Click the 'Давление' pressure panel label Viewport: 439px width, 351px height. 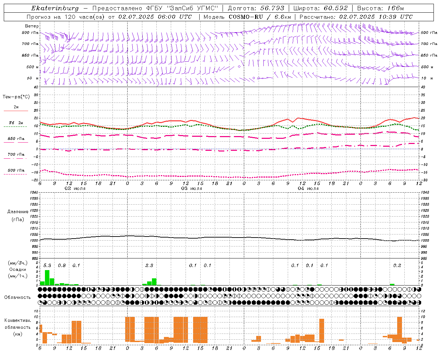coord(18,211)
